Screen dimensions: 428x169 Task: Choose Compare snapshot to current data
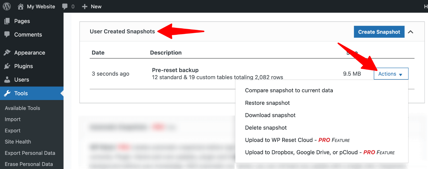289,90
